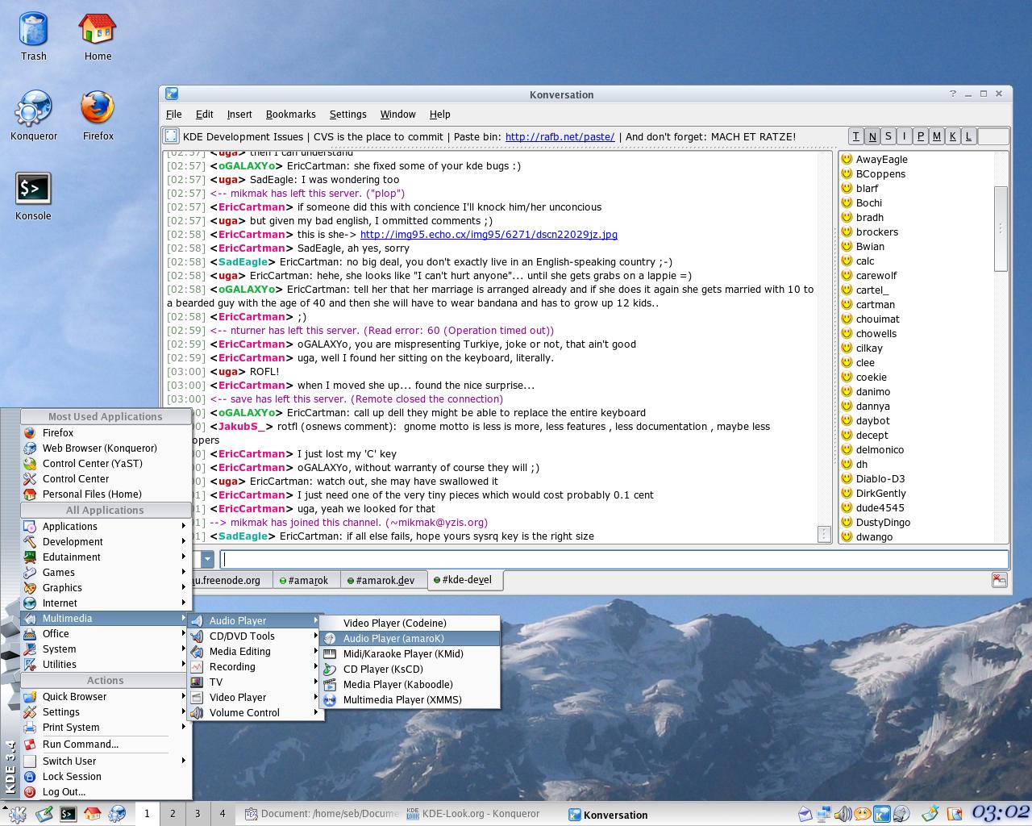This screenshot has height=826, width=1032.
Task: Click the K Menu button in the panel
Action: pyautogui.click(x=18, y=814)
